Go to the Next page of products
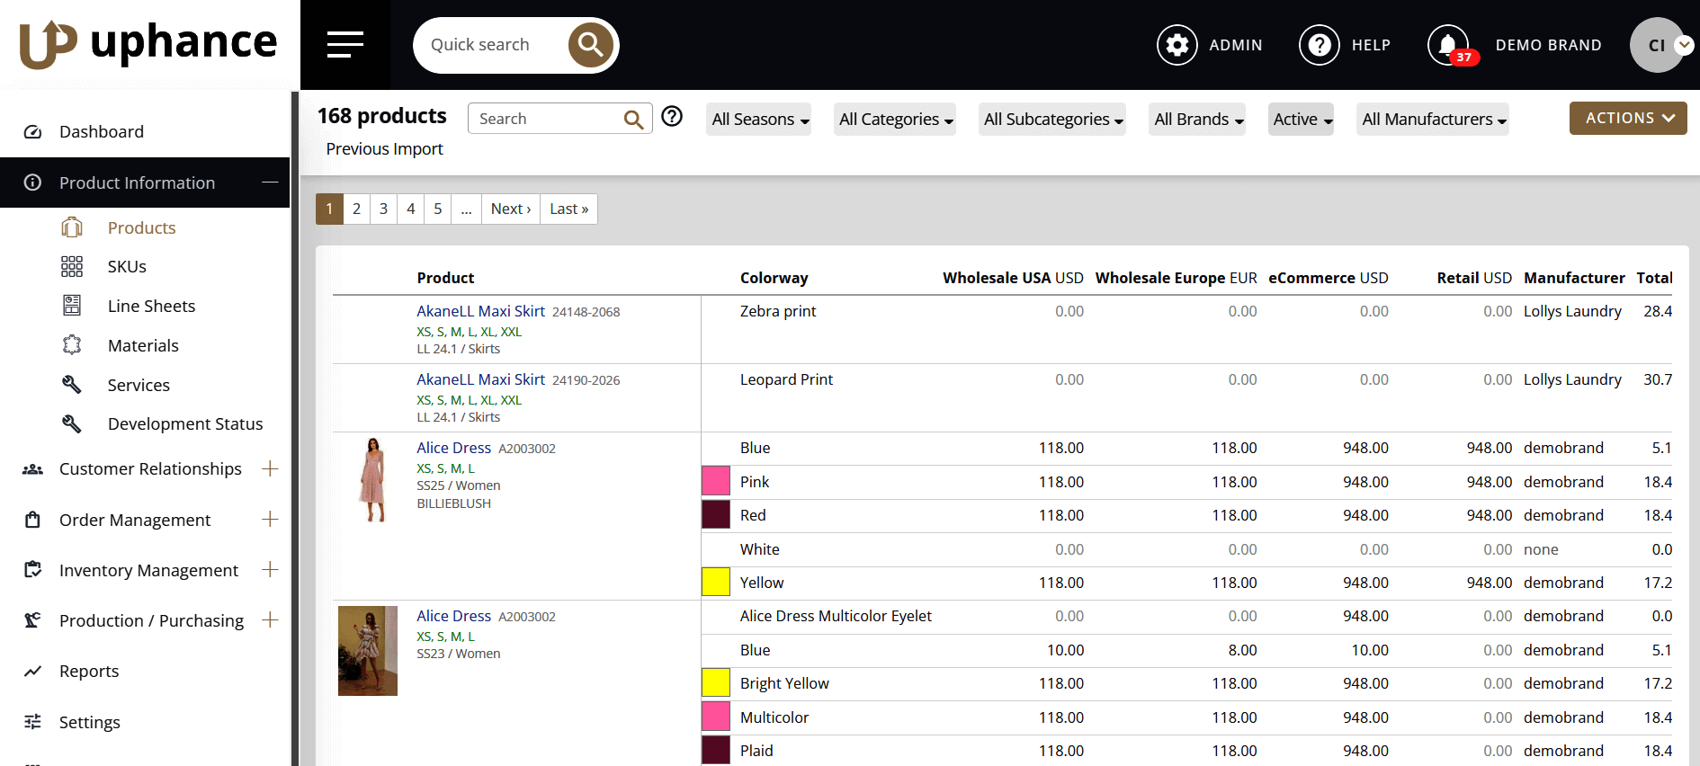The width and height of the screenshot is (1700, 766). [x=510, y=209]
